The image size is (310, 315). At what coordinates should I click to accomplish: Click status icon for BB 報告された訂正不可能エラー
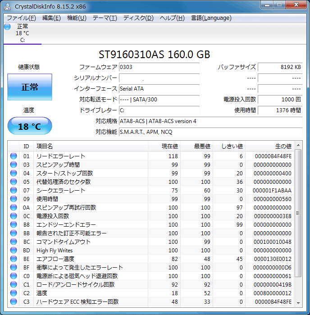[x=14, y=233]
